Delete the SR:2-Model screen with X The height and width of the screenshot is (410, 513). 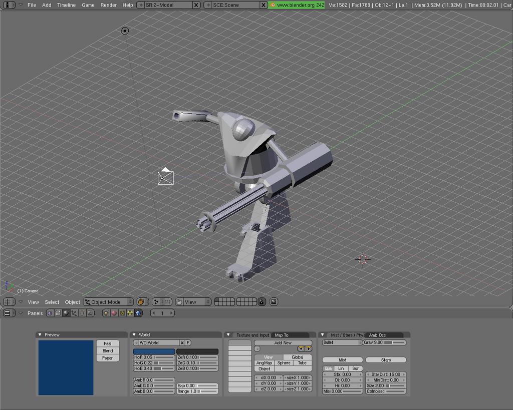196,5
